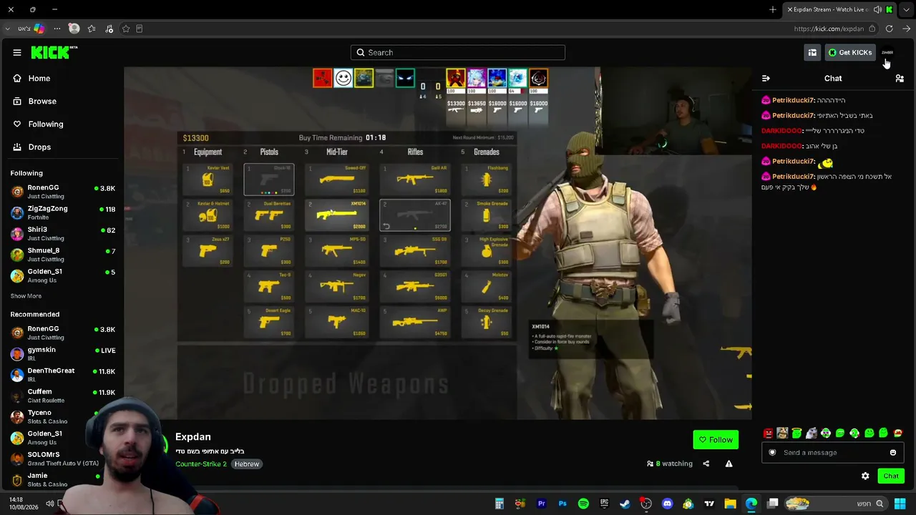This screenshot has width=916, height=515.
Task: Open chat settings gear icon
Action: point(865,476)
